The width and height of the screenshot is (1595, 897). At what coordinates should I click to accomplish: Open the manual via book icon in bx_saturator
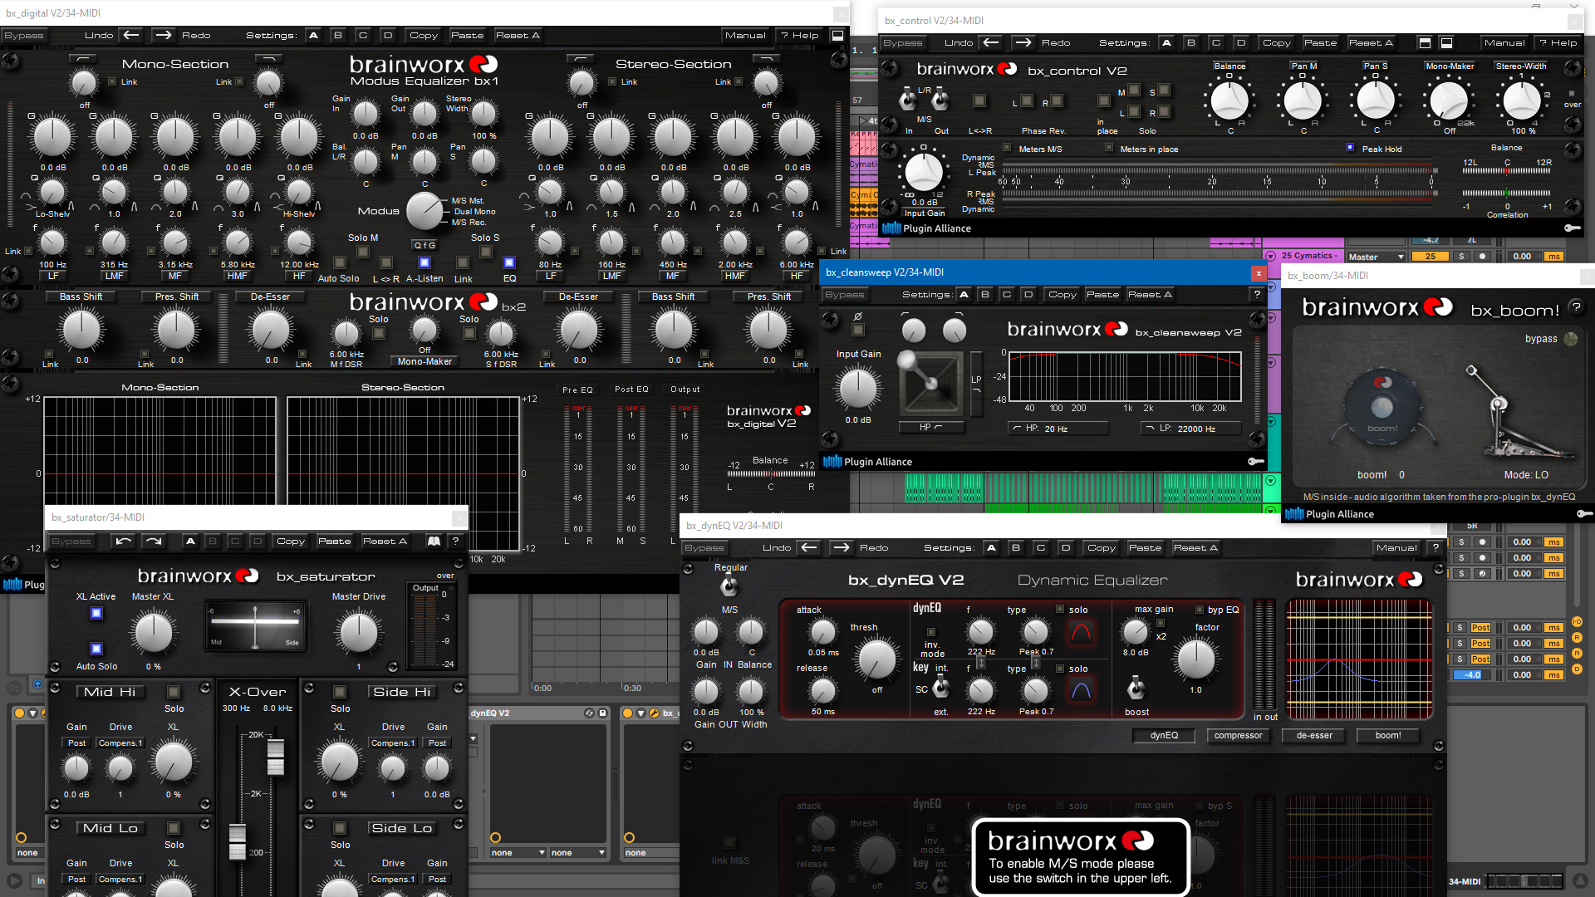click(x=434, y=541)
